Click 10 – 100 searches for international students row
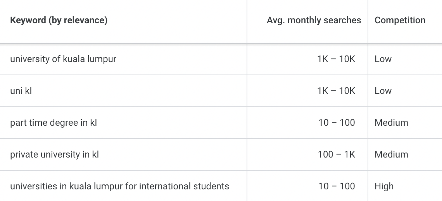This screenshot has width=442, height=201. pos(337,186)
